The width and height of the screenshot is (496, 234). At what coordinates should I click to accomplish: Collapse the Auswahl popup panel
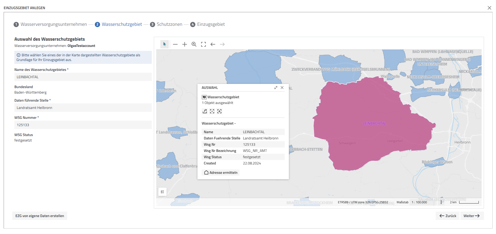276,88
